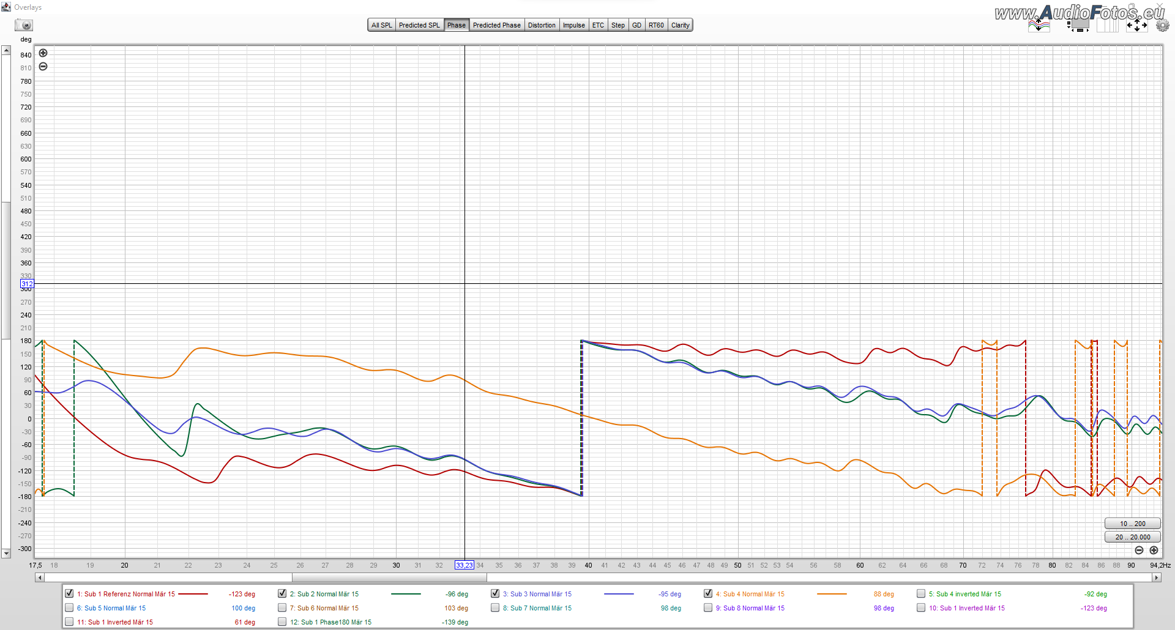
Task: Switch to the ETC tab
Action: pyautogui.click(x=598, y=25)
